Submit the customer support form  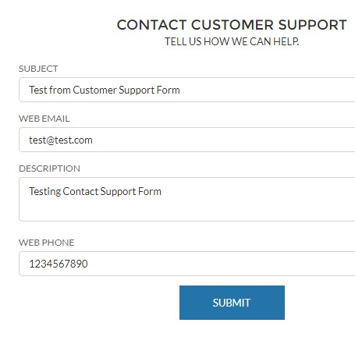(x=232, y=303)
